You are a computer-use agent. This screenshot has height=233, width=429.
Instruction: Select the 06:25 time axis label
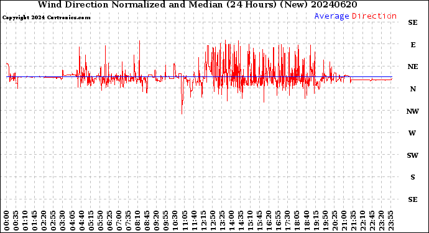[109, 221]
